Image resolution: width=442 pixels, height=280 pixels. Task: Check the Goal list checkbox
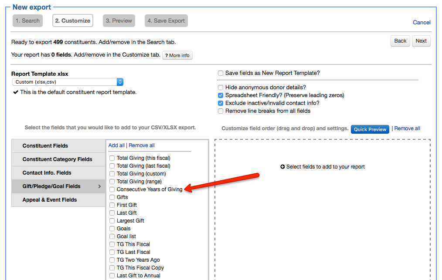pyautogui.click(x=112, y=236)
